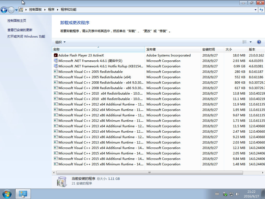Image resolution: width=265 pixels, height=199 pixels.
Task: Click icon of Visual C++ 2005 Redistributable (280 KB)
Action: point(56,72)
